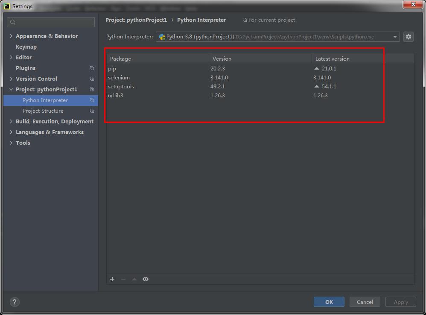
Task: Select the pip package row
Action: point(260,68)
